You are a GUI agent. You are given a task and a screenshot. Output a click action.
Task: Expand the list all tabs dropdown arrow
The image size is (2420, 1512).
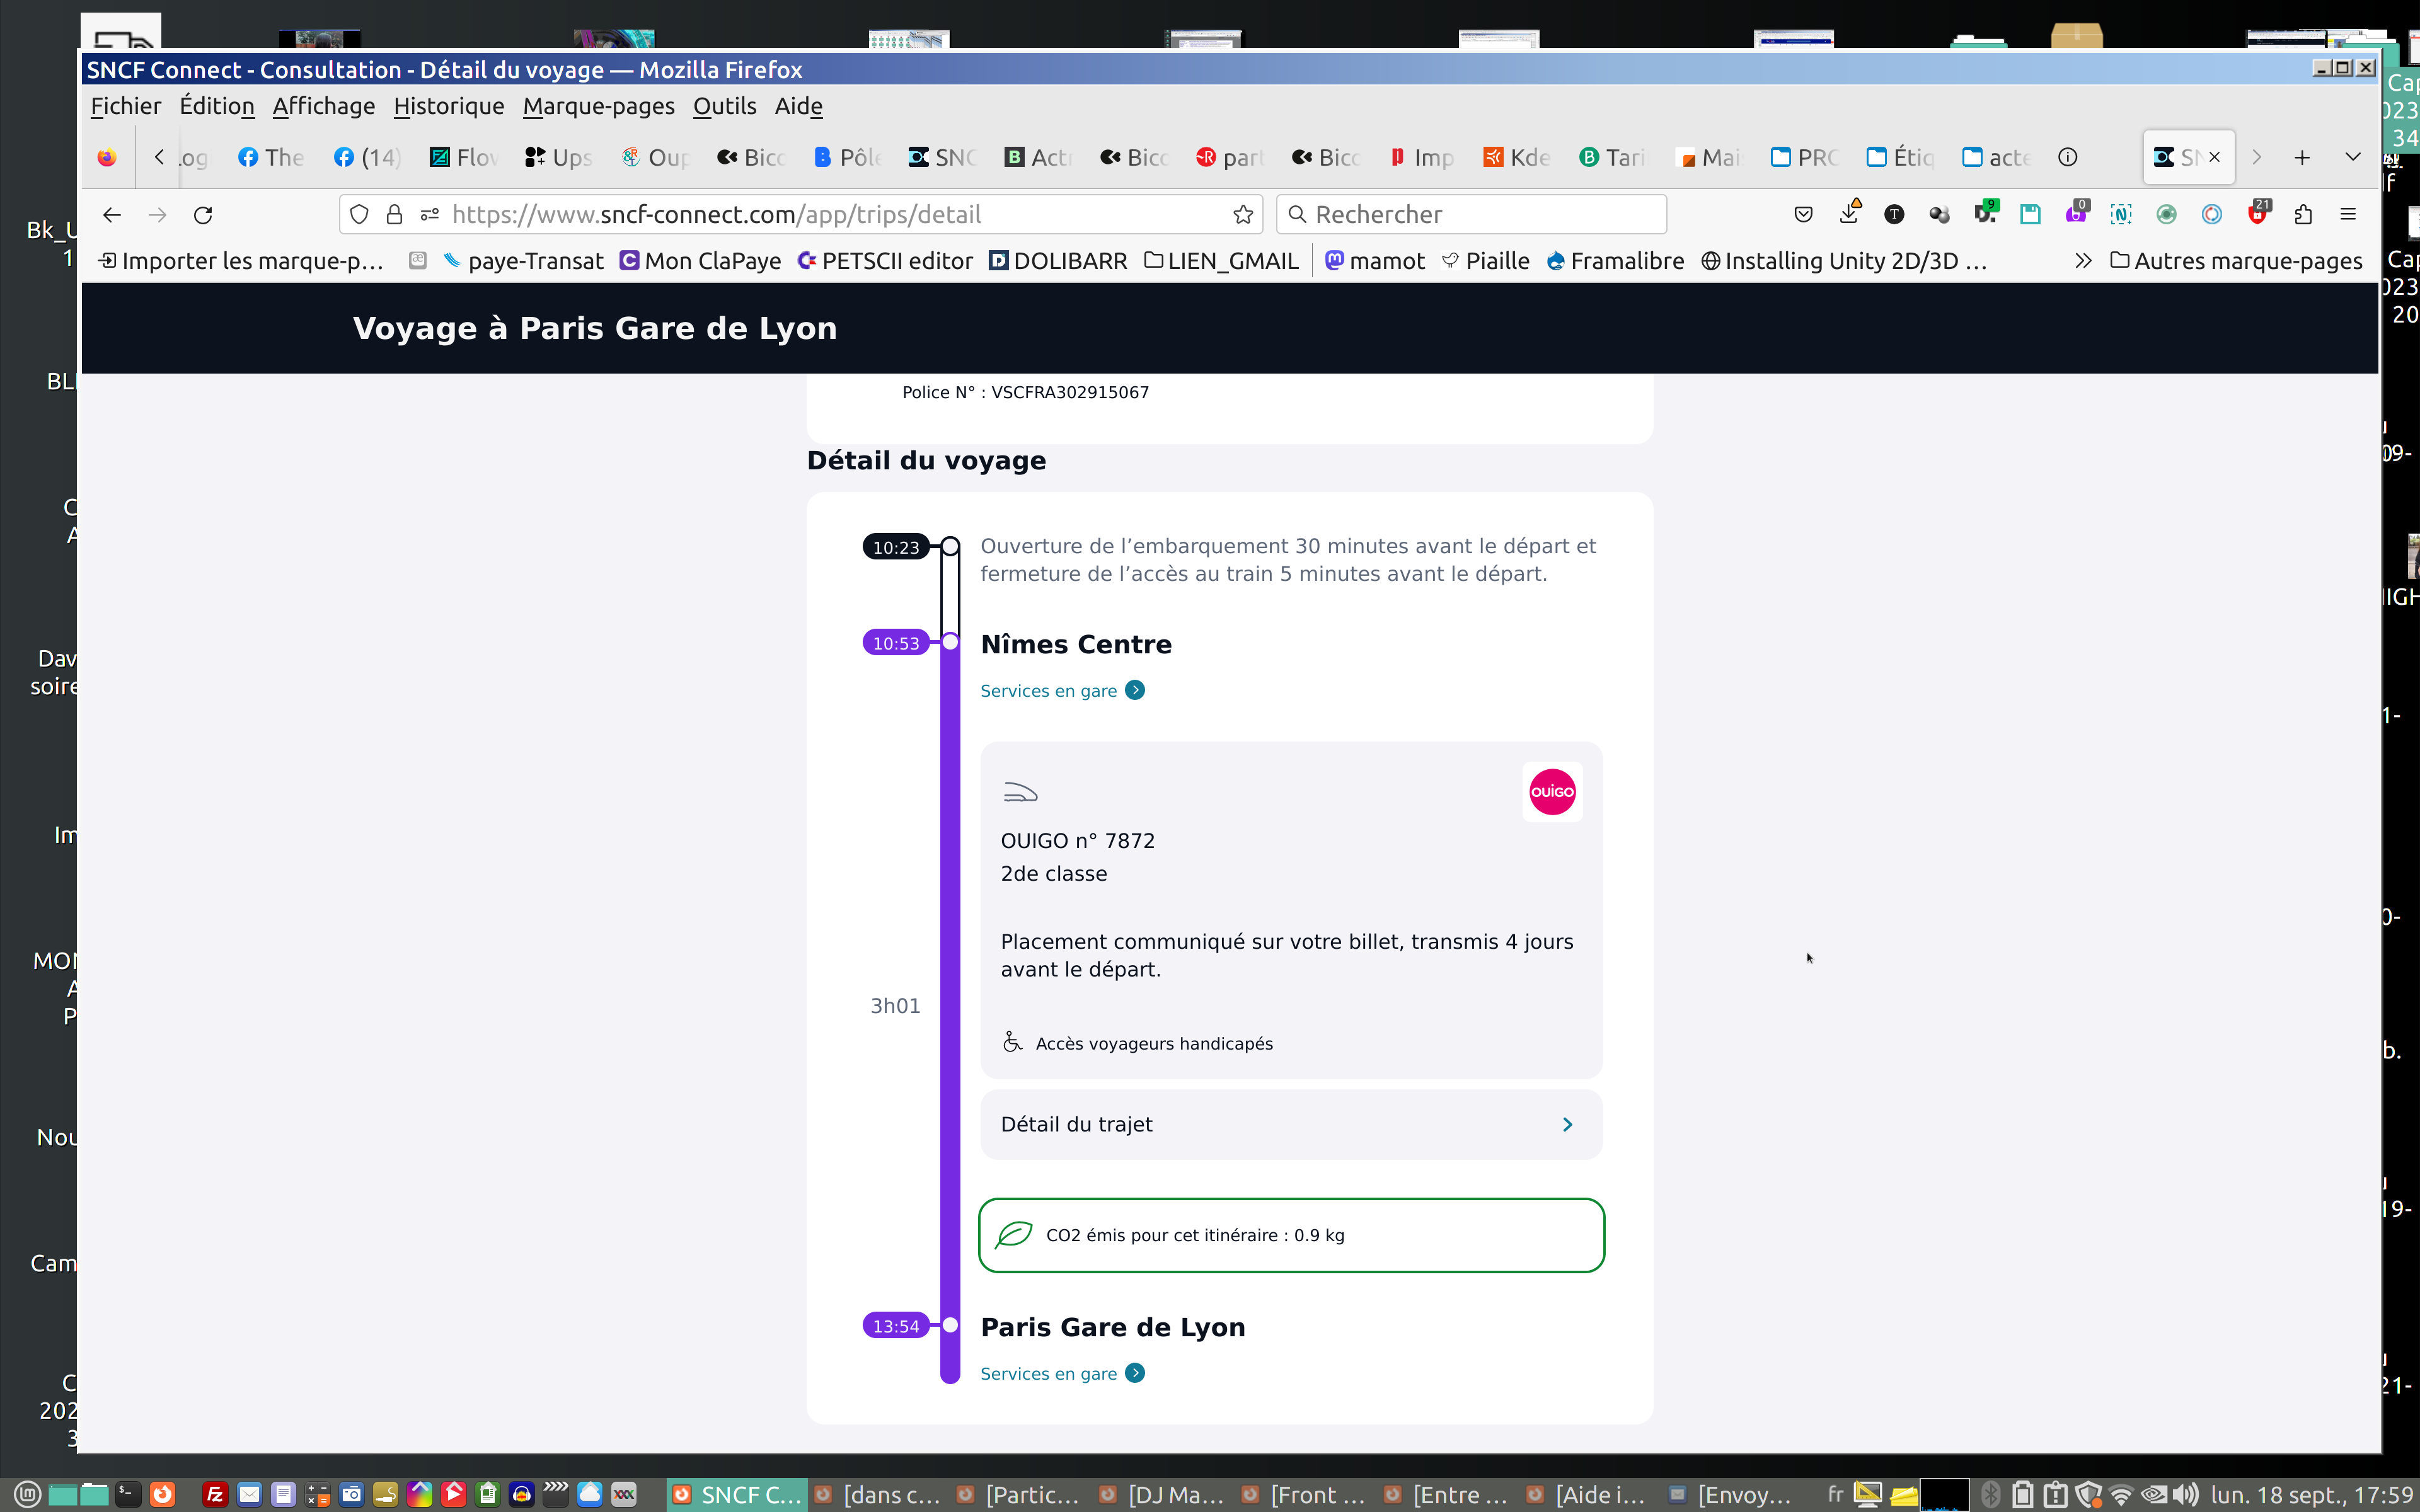tap(2353, 157)
